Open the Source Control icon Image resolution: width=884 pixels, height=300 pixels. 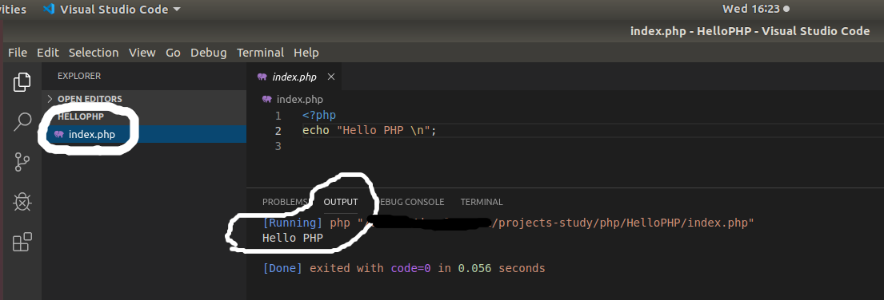[x=22, y=162]
